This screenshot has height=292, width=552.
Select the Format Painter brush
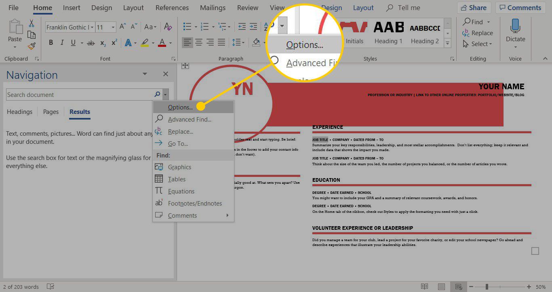[32, 46]
